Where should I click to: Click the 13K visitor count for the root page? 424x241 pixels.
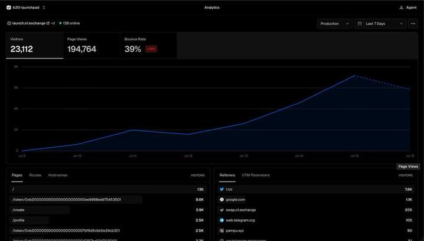point(200,189)
